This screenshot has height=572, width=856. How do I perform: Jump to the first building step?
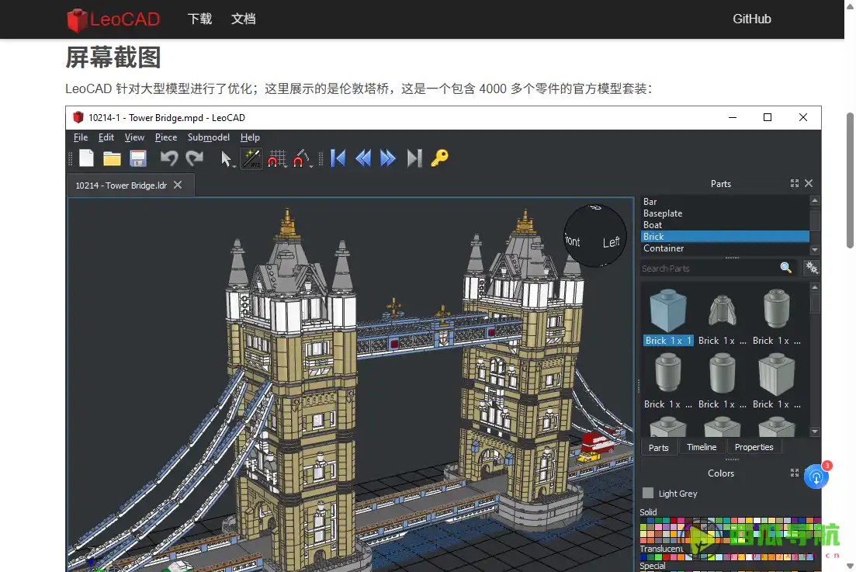[x=338, y=158]
